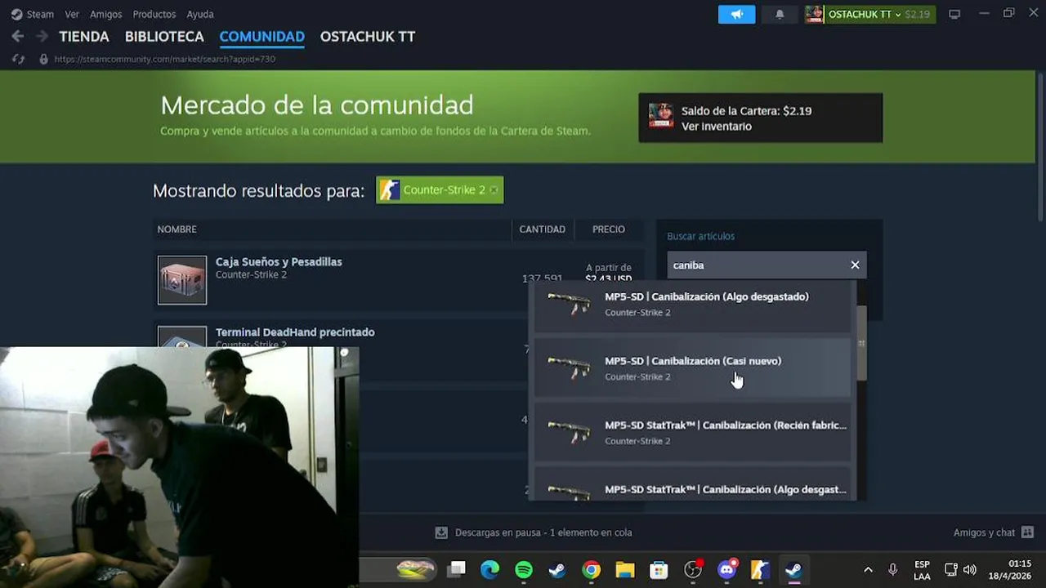1046x588 pixels.
Task: Remove the Counter-Strike 2 filter tag
Action: pyautogui.click(x=494, y=190)
